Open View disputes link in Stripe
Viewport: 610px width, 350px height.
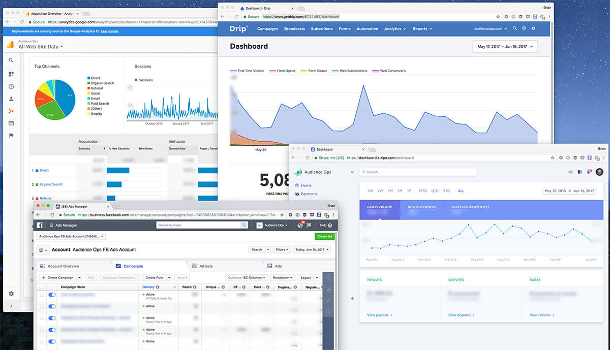(x=462, y=315)
